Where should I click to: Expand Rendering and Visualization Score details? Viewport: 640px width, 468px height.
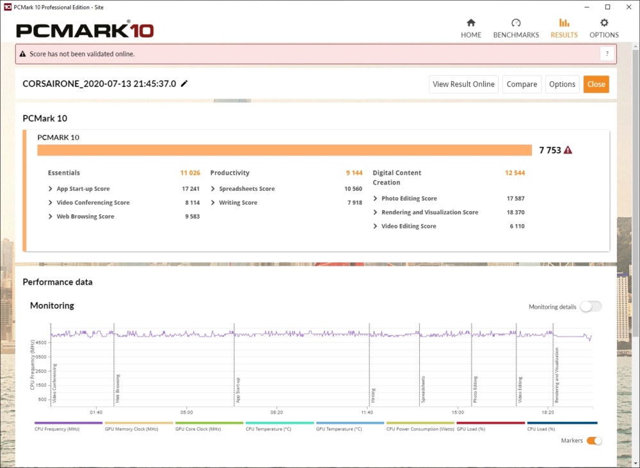[375, 213]
